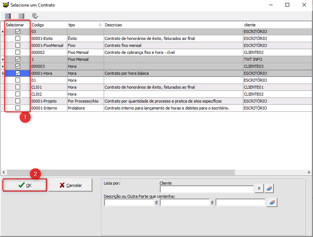The image size is (313, 237).
Task: Click the Descricao column header
Action: pos(173,25)
